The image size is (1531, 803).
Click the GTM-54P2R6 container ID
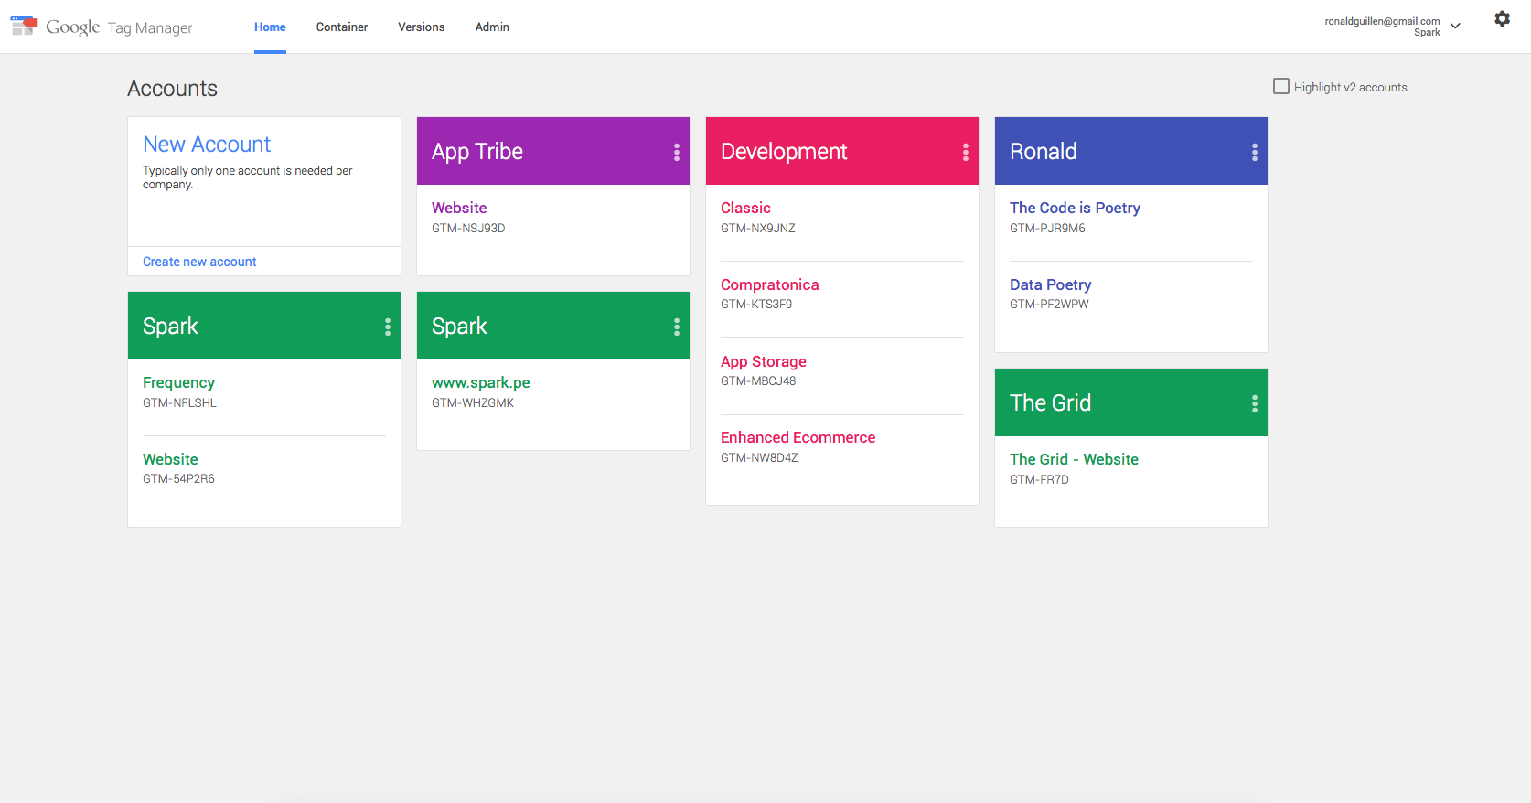[x=178, y=478]
